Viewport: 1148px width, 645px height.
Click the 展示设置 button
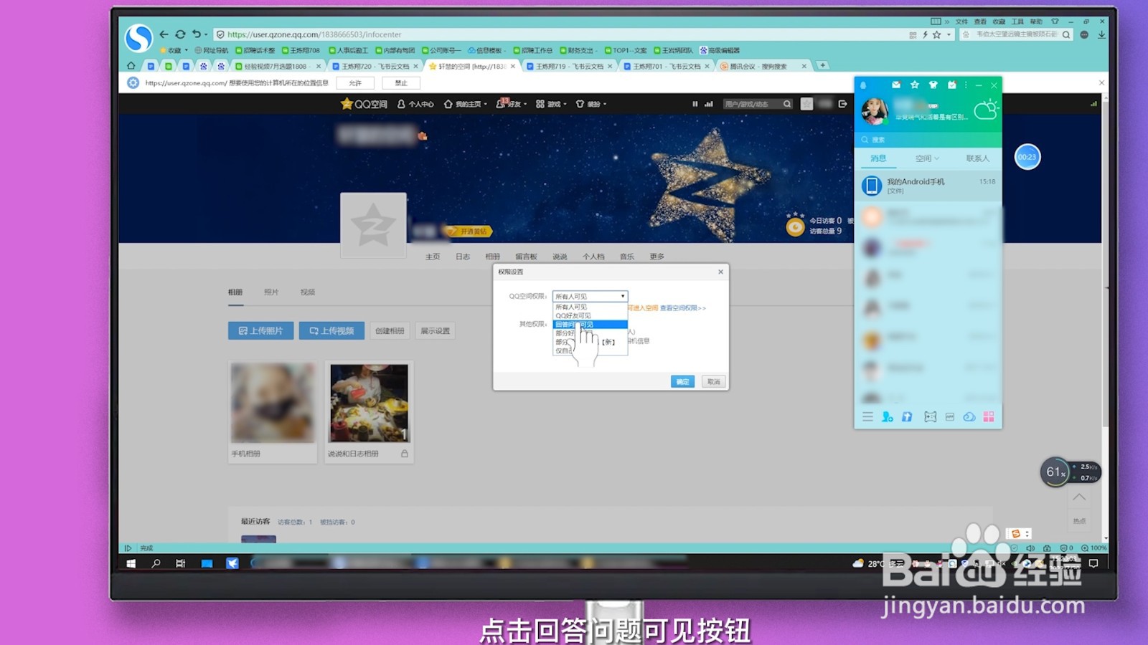coord(435,330)
